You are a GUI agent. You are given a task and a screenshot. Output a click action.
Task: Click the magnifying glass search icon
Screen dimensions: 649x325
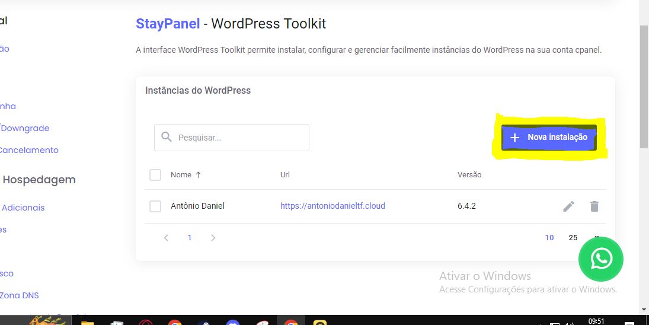[167, 137]
